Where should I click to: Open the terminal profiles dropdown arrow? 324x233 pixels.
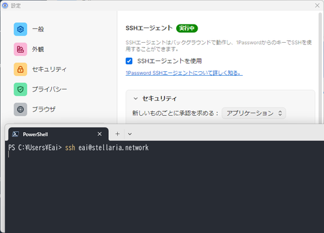(x=130, y=134)
